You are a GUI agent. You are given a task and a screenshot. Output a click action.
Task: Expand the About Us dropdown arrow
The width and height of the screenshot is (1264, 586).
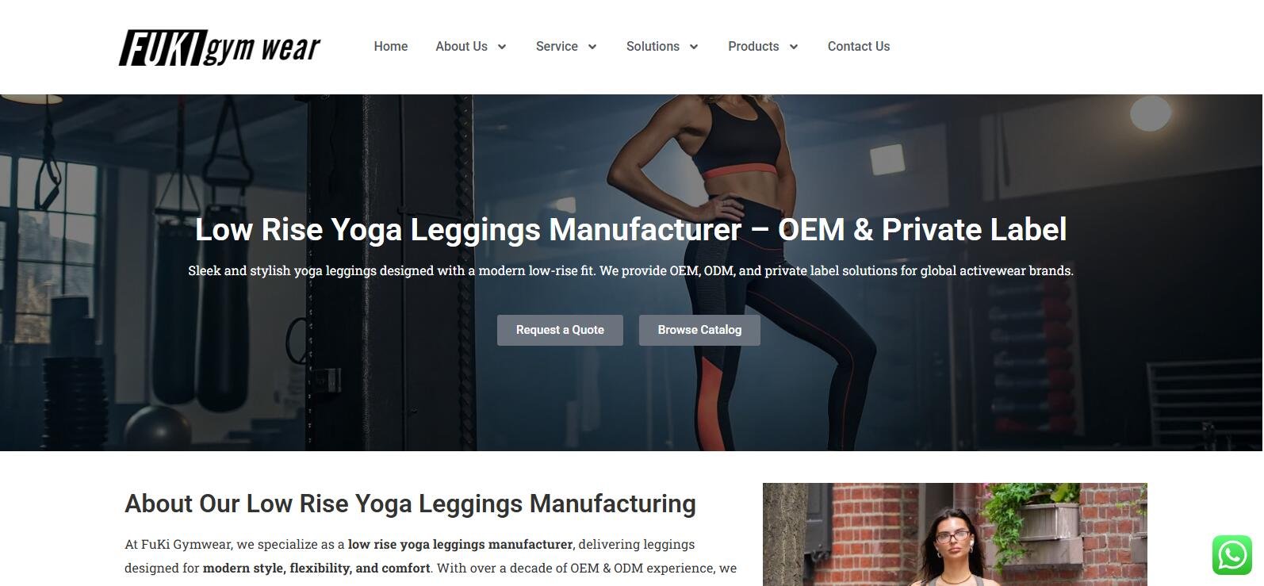click(x=502, y=47)
